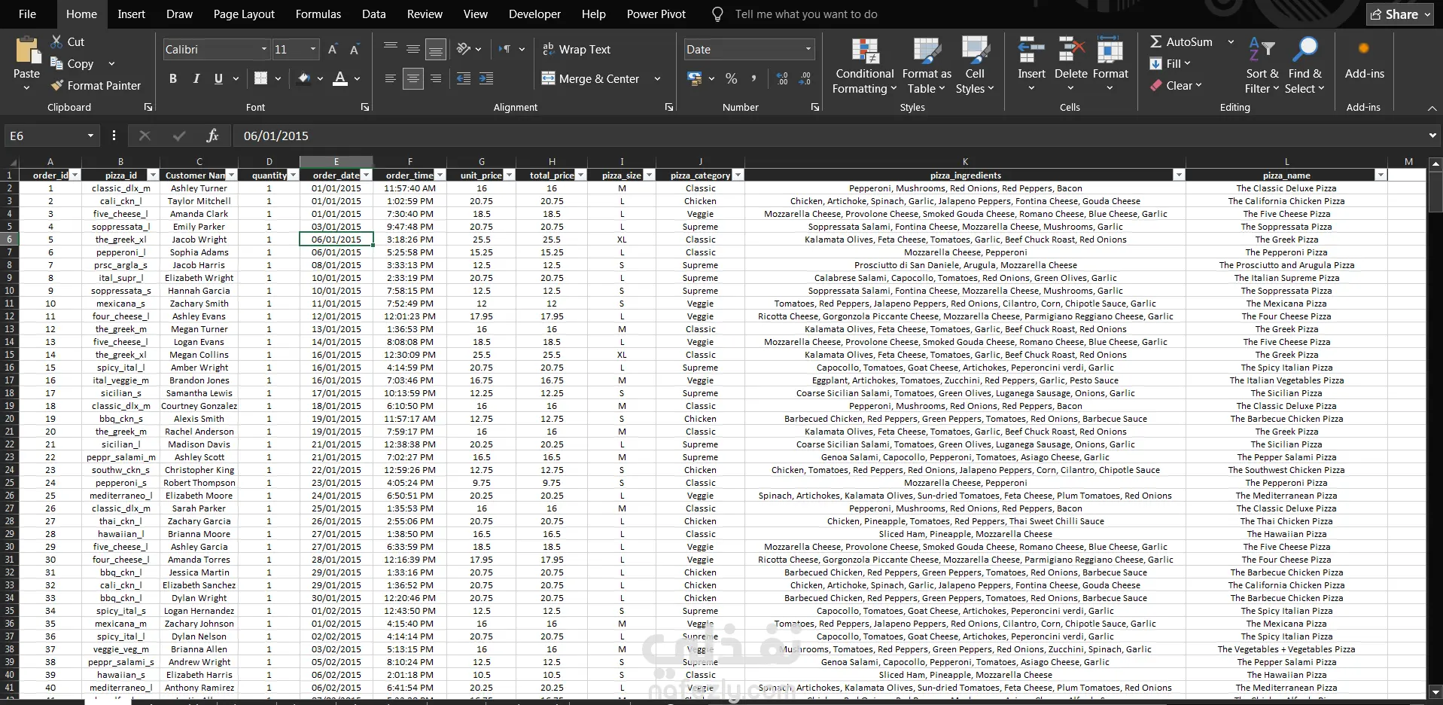1443x705 pixels.
Task: Toggle Wrap Text
Action: [x=576, y=49]
